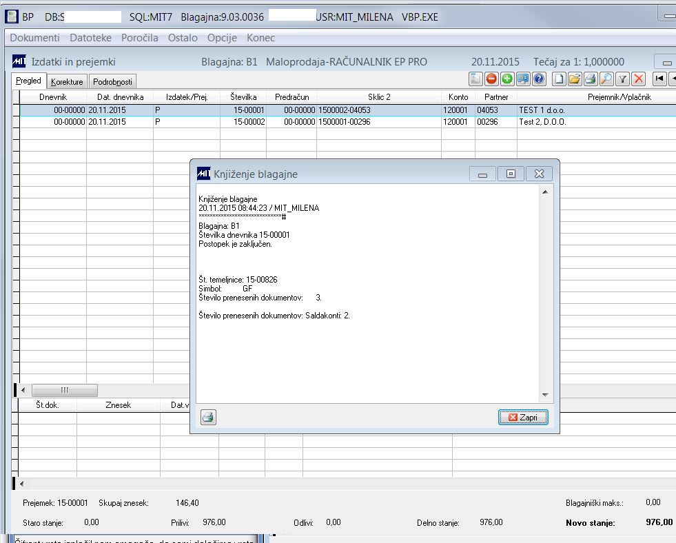Print the Knjiženje blagajne dialog log
The image size is (676, 543).
point(208,417)
